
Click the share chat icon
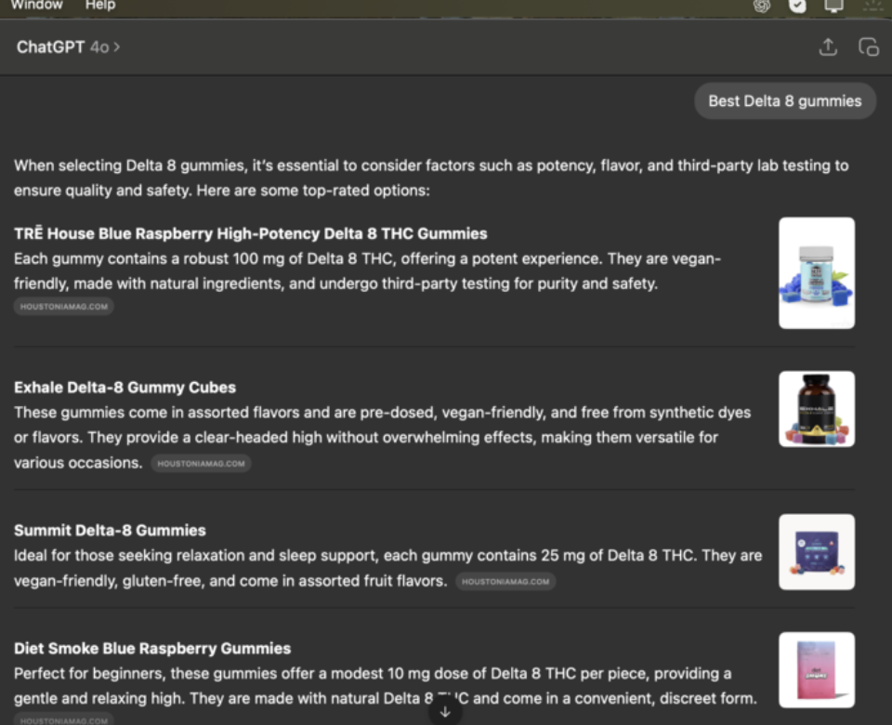point(828,47)
